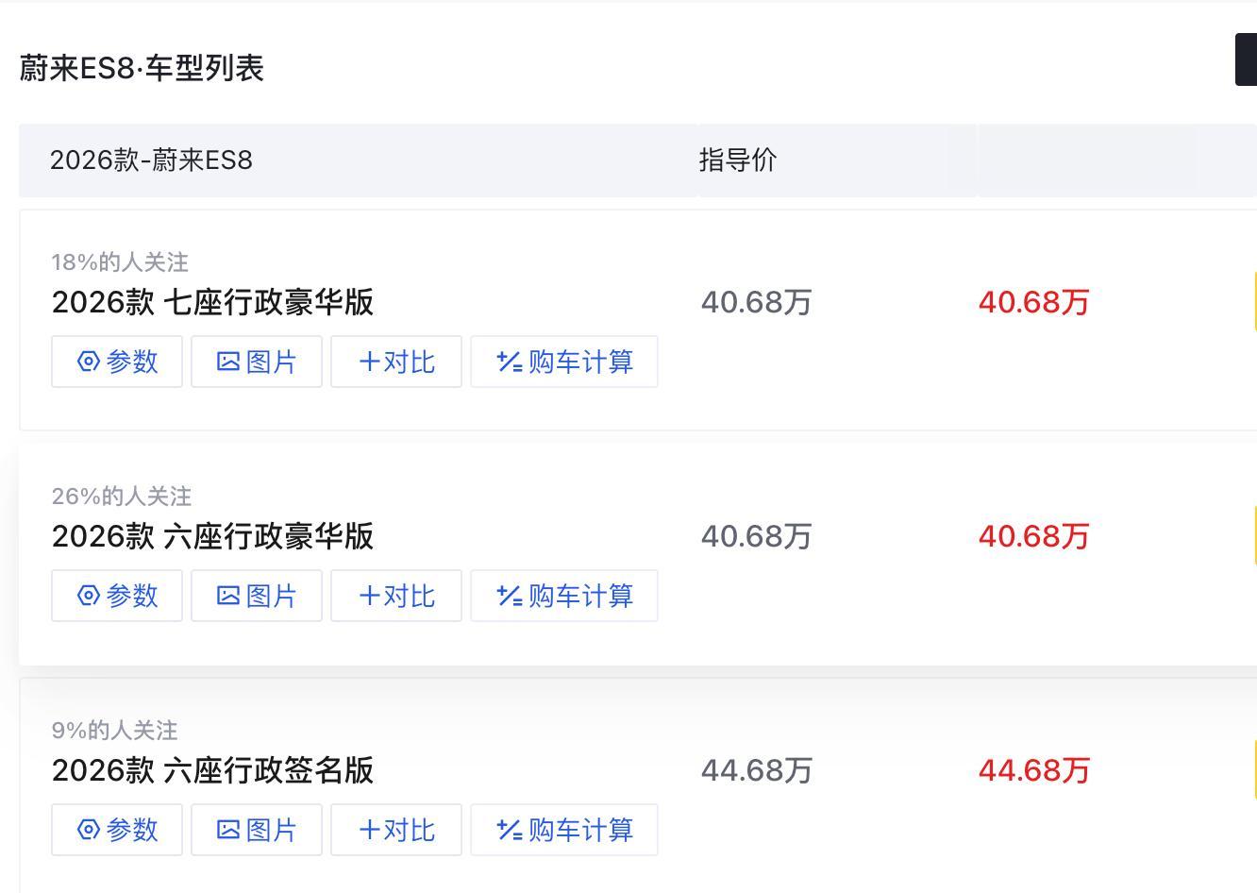
Task: Add 六座行政豪华版 to 对比
Action: (x=396, y=596)
